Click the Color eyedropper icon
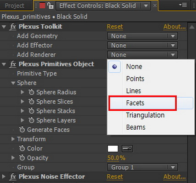The image size is (196, 183). pos(127,149)
